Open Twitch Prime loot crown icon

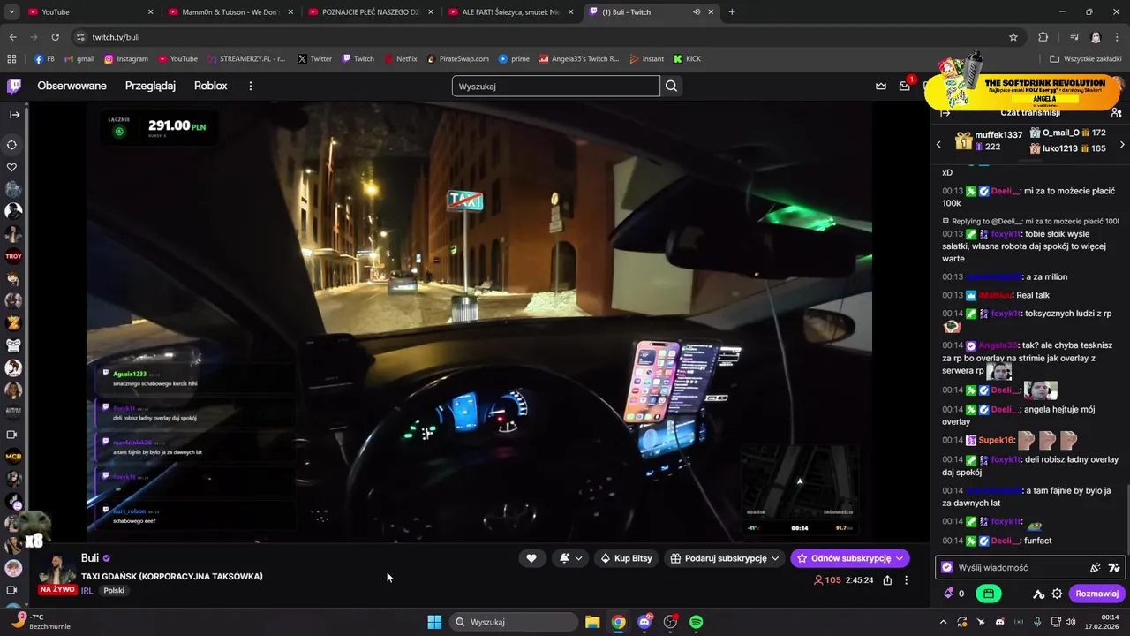point(880,86)
